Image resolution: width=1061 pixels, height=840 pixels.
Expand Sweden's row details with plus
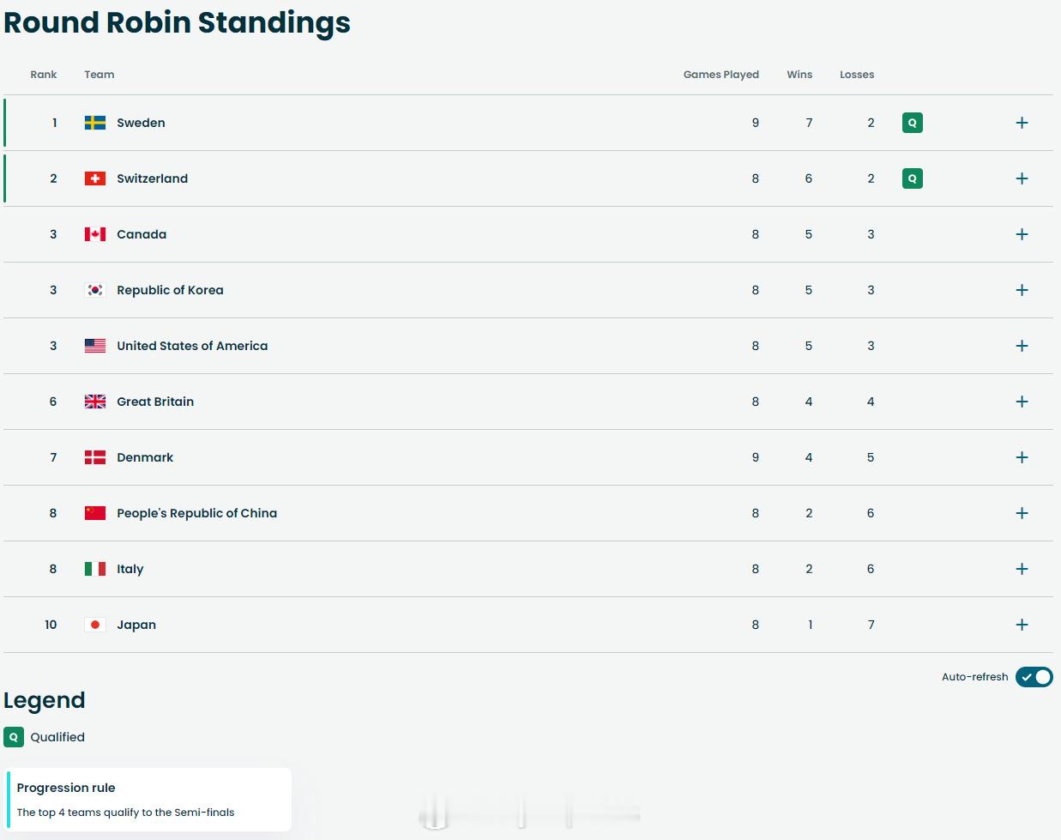tap(1022, 123)
